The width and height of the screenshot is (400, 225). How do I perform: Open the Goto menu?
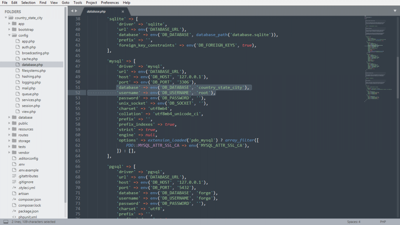click(x=65, y=3)
